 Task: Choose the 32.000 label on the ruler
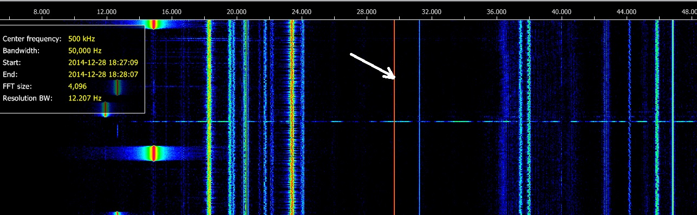click(432, 11)
